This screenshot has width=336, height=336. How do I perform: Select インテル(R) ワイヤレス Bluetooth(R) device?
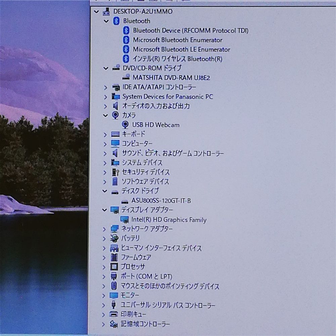[x=177, y=59]
